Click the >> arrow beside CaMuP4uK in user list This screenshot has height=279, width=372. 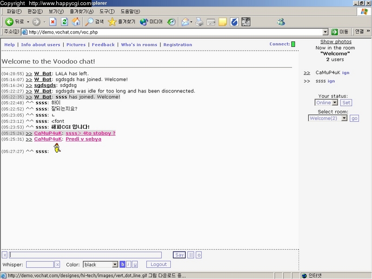(307, 73)
